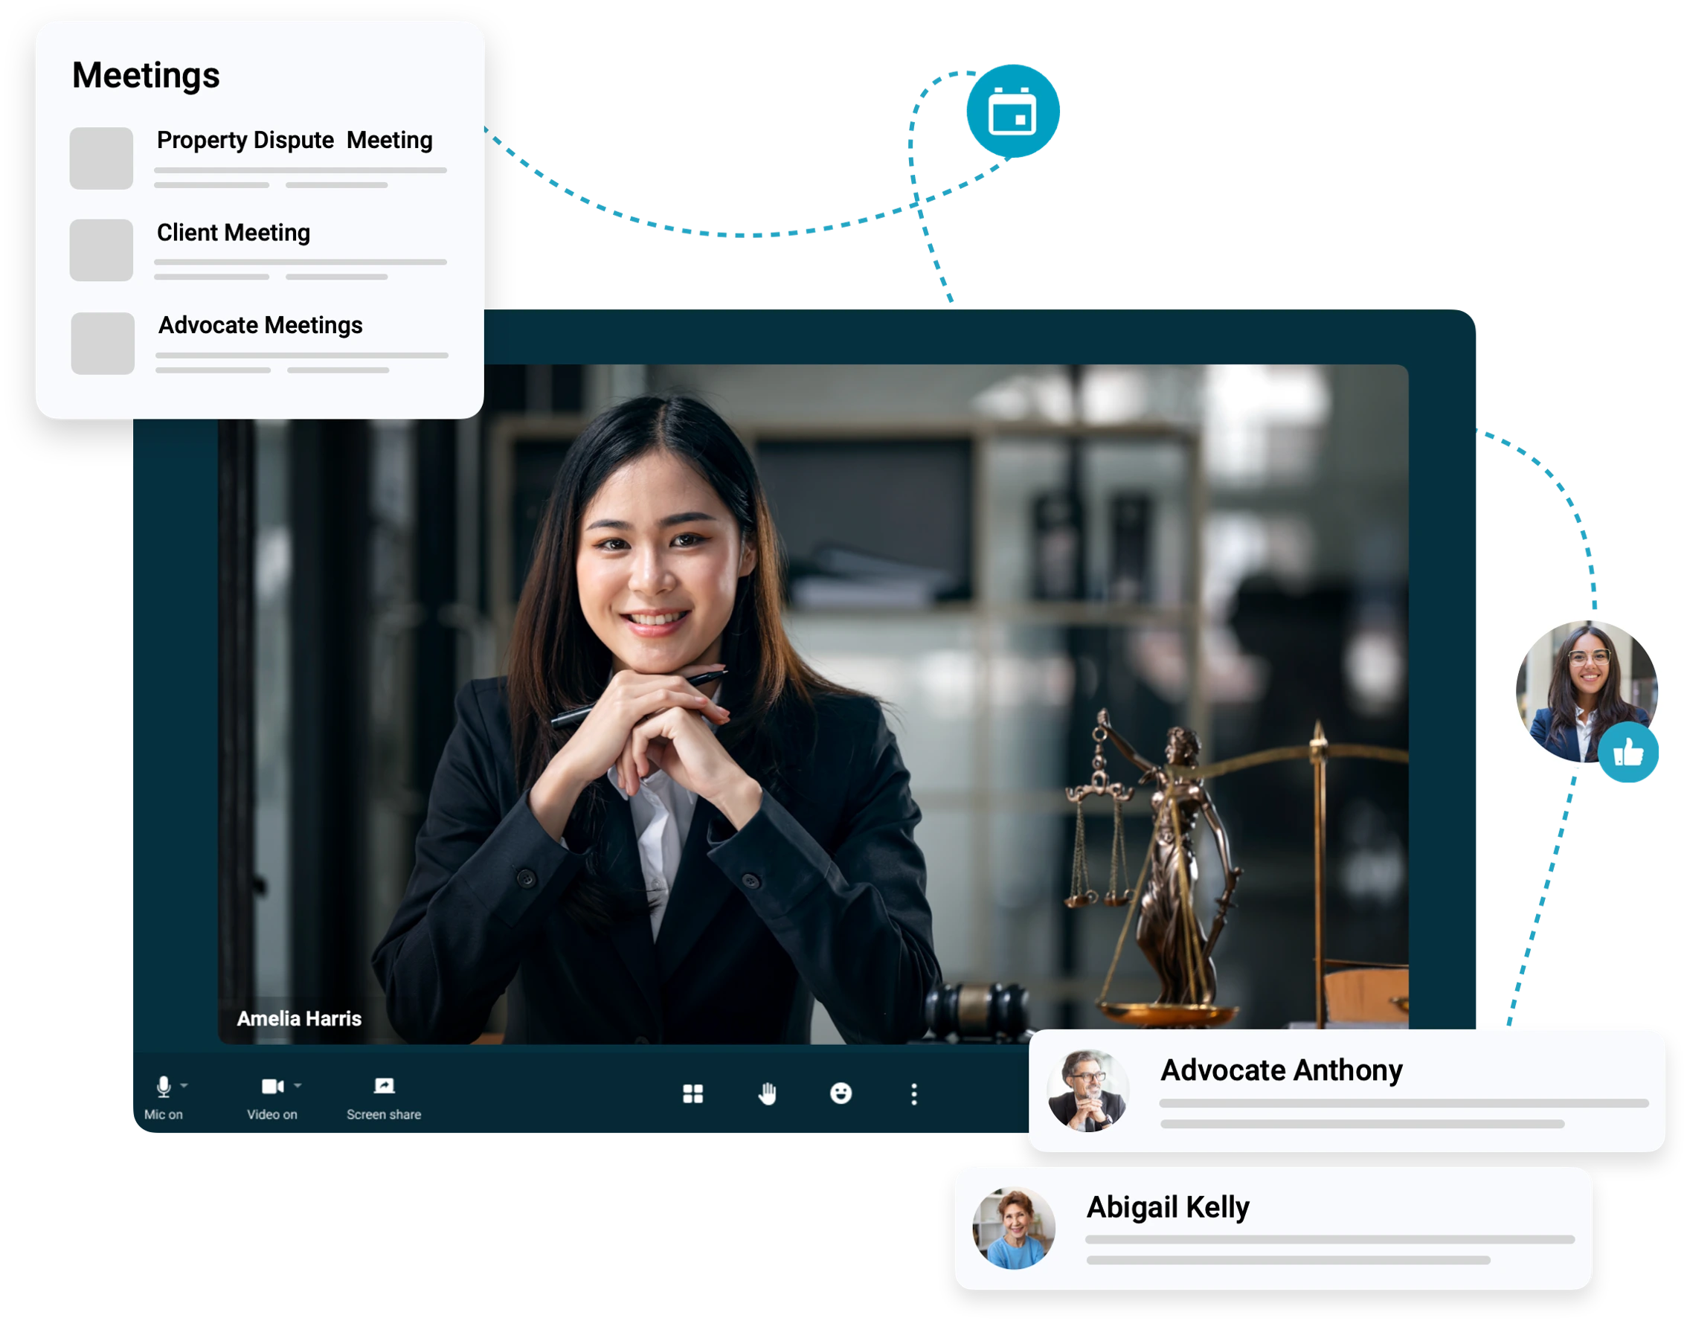The width and height of the screenshot is (1687, 1321).
Task: Open Abigail Kelly participant card
Action: pos(1168,1207)
